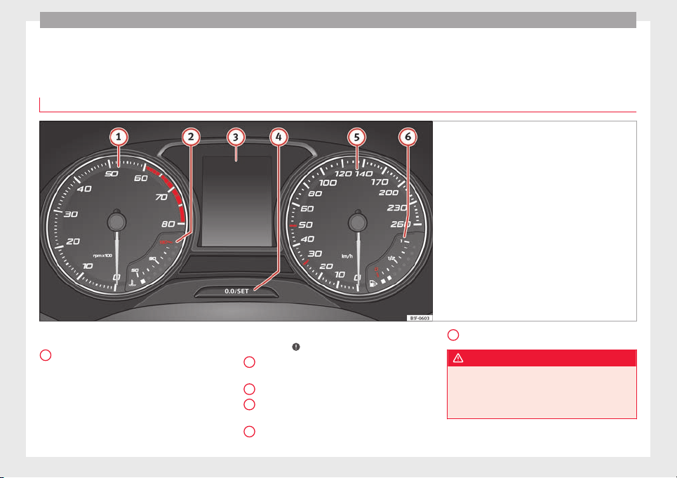Click the rpm x100 label
Viewport: 677px width, 478px height.
[x=102, y=255]
